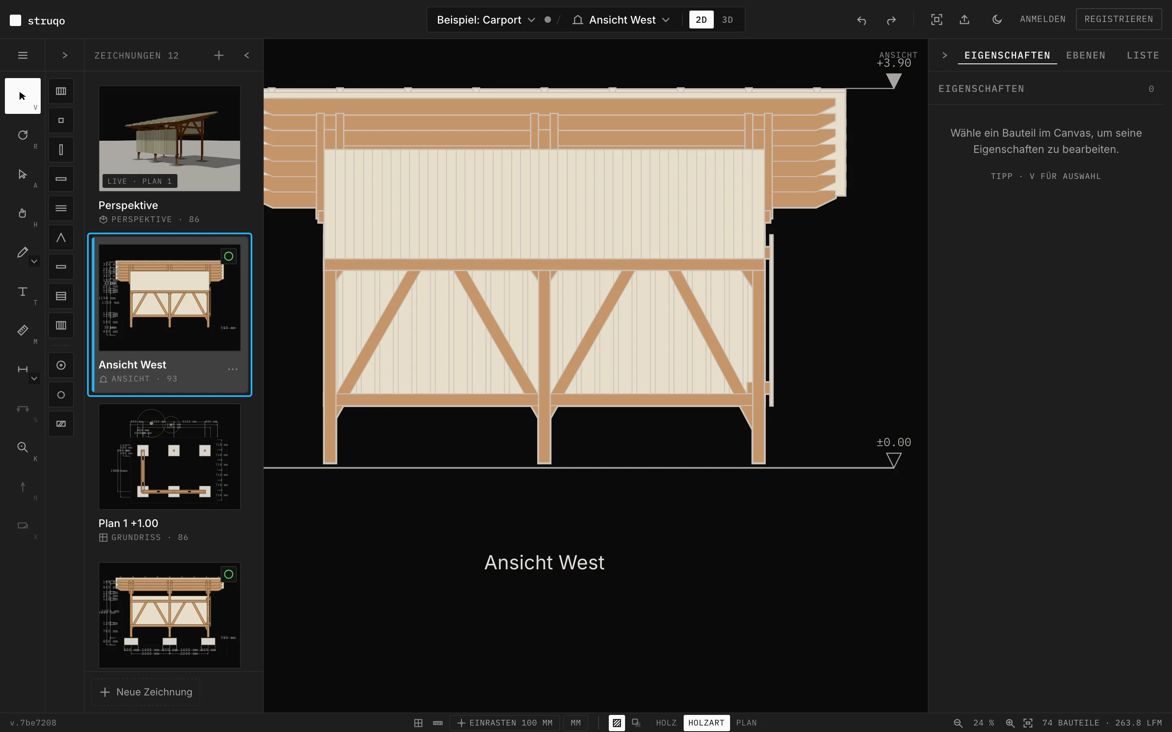Click the REGISTRIEREN button
Viewport: 1172px width, 732px height.
[1119, 19]
